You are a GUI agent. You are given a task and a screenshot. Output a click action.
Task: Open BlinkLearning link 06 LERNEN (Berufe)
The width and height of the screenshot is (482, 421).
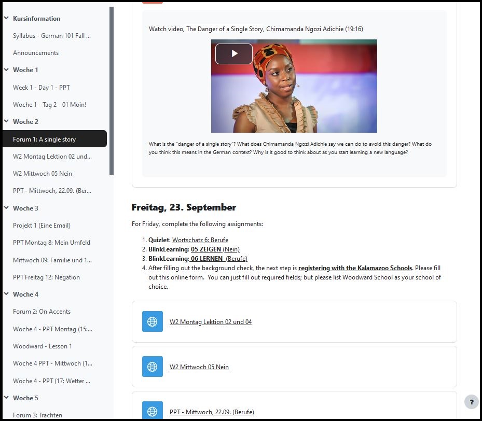218,259
